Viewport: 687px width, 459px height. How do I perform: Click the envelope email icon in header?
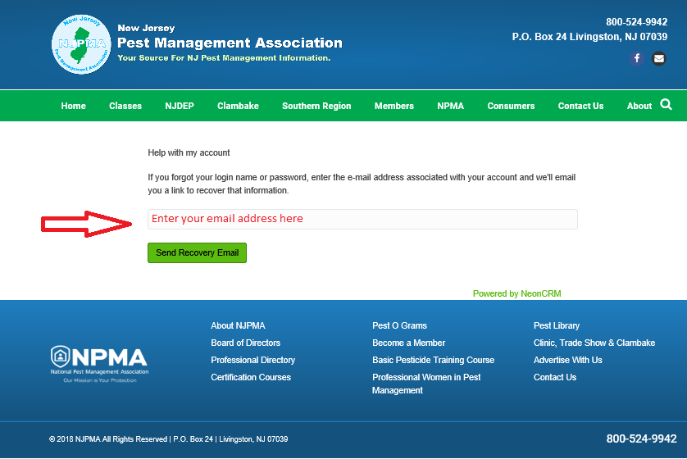coord(658,58)
